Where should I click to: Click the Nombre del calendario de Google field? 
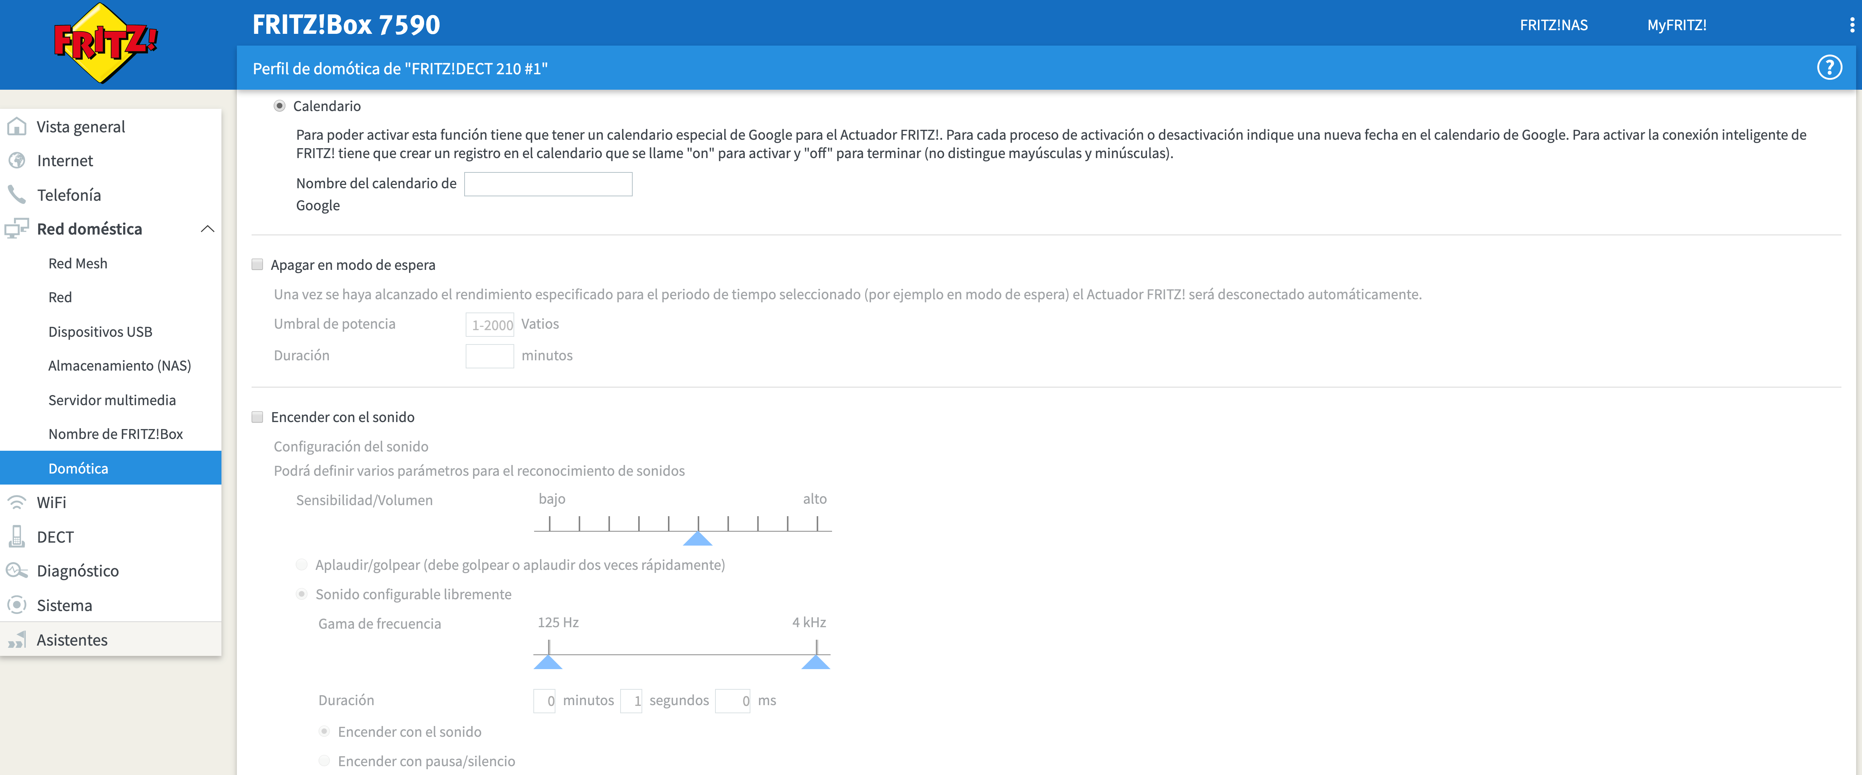[x=548, y=184]
